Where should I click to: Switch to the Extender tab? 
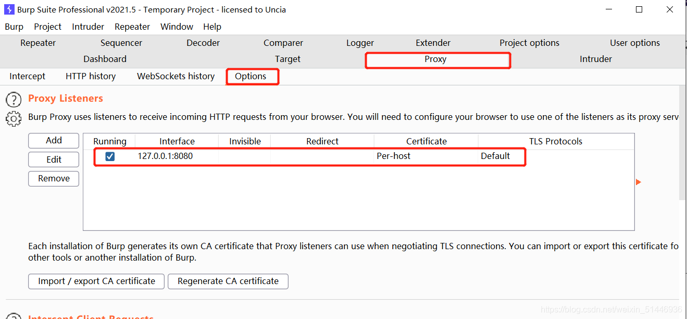tap(433, 43)
